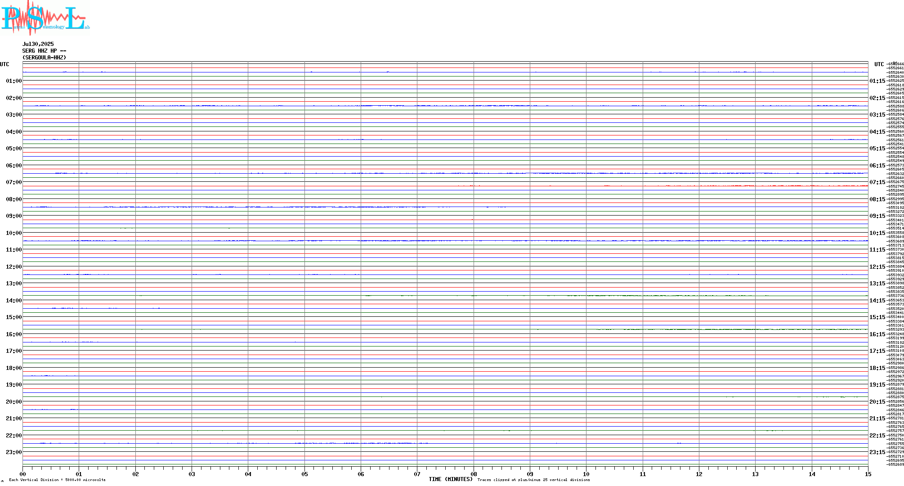904x486 pixels.
Task: Click the 20:00 hour label
Action: point(14,402)
